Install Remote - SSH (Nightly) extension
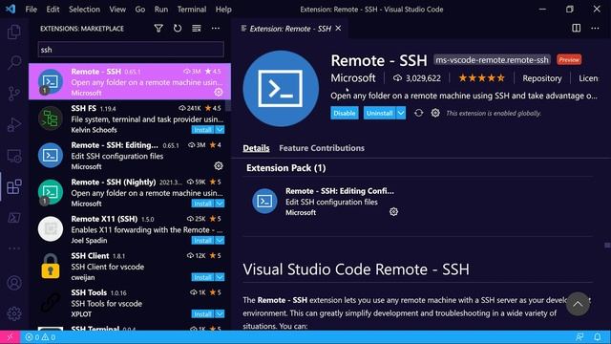 pyautogui.click(x=203, y=204)
